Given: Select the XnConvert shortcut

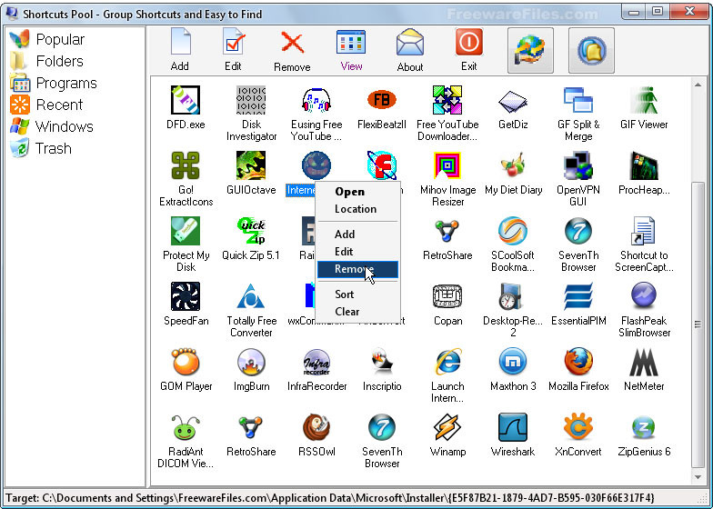Looking at the screenshot, I should coord(578,434).
